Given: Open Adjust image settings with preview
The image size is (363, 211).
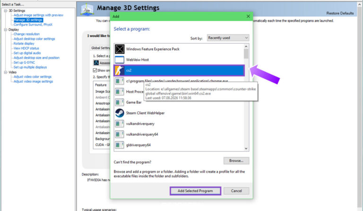Looking at the screenshot, I should click(38, 15).
